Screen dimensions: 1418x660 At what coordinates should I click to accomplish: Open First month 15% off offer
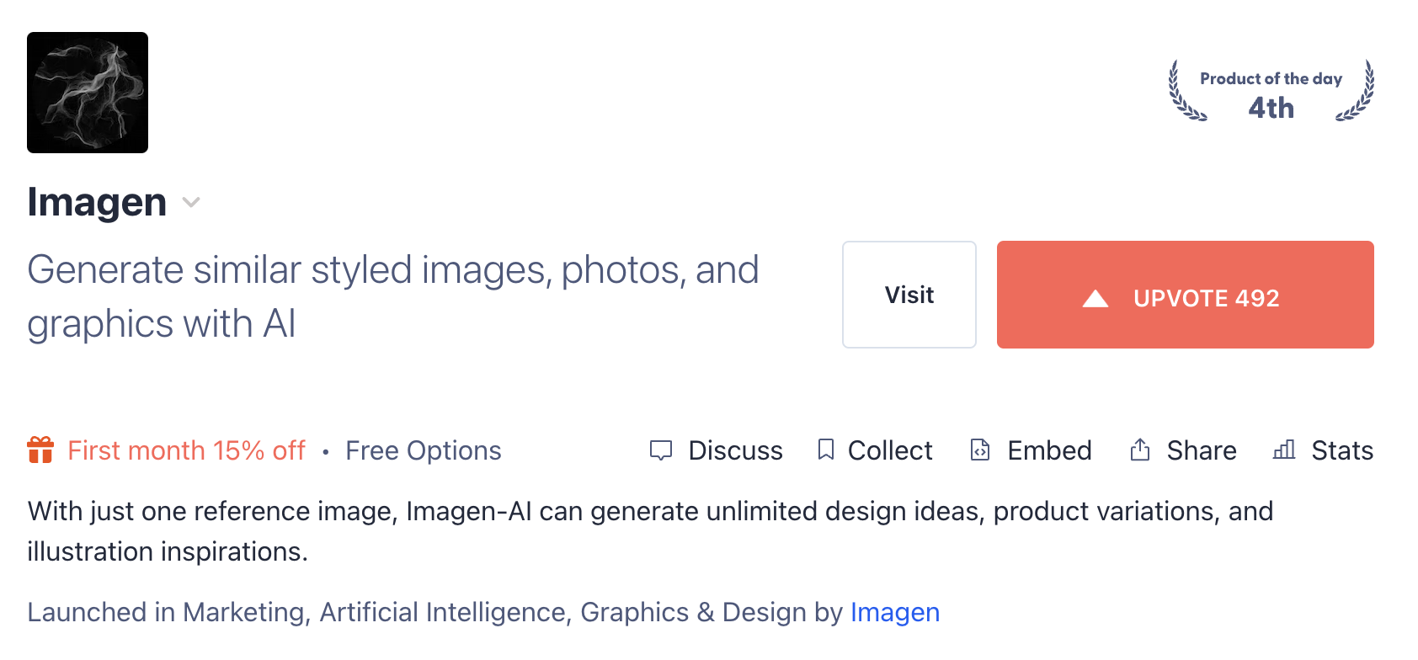186,450
